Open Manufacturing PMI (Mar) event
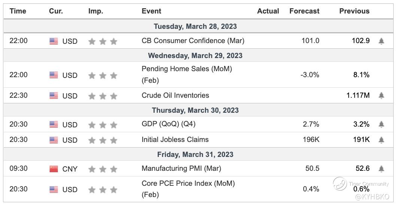Screen dimensions: 397x206 181,168
